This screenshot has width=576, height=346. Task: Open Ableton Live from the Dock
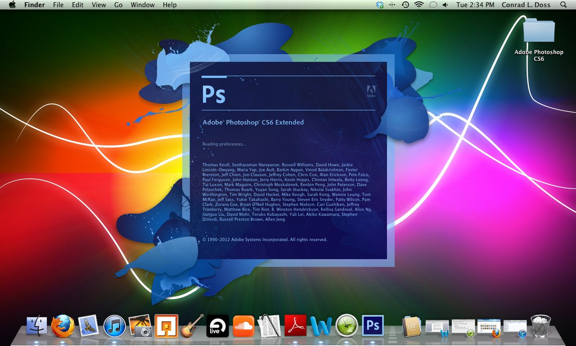tap(218, 326)
